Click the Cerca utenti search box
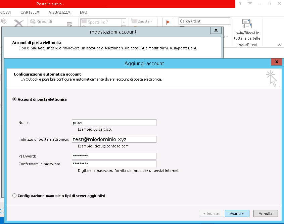Viewport: 284px width, 224px height. click(204, 21)
